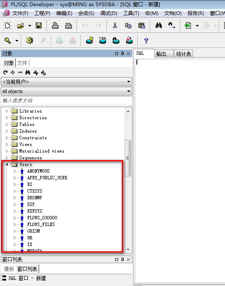This screenshot has width=225, height=286.
Task: Click inside the SQL editor area
Action: pos(180,171)
